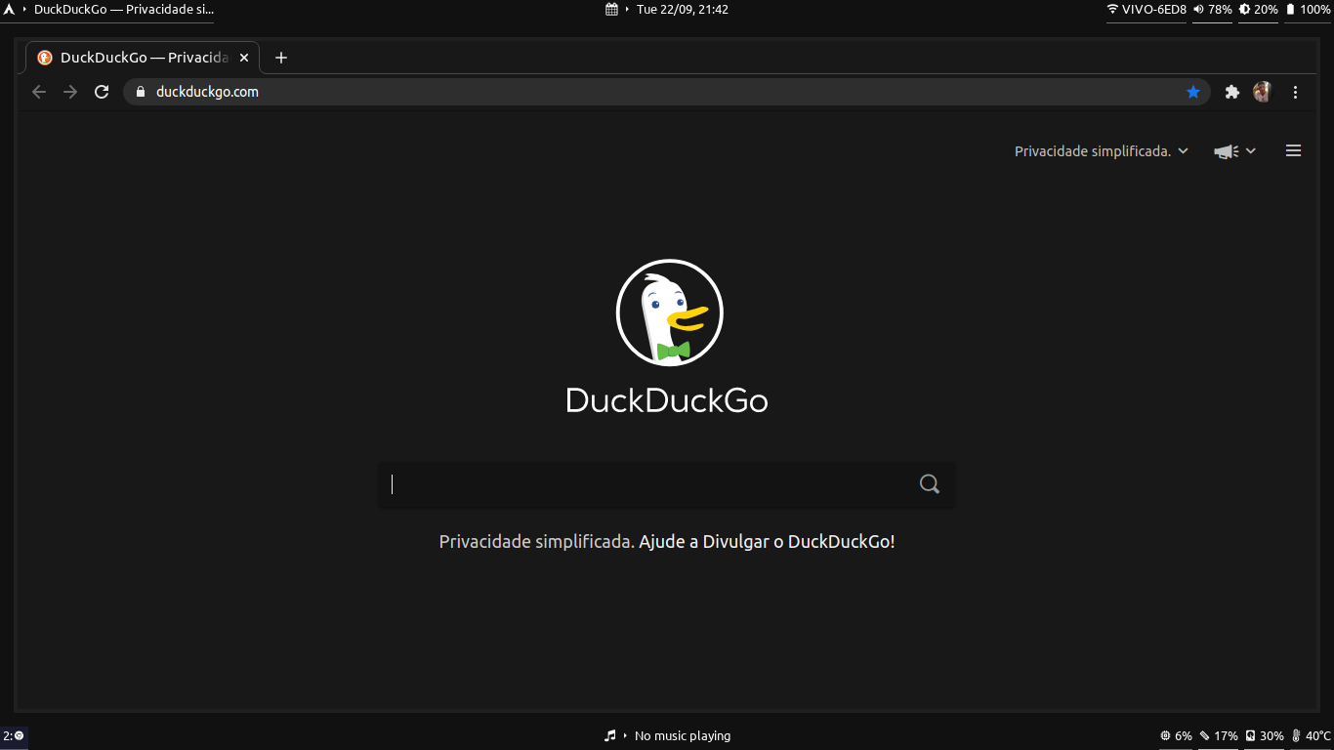Reload the DuckDuckGo page

tap(102, 92)
